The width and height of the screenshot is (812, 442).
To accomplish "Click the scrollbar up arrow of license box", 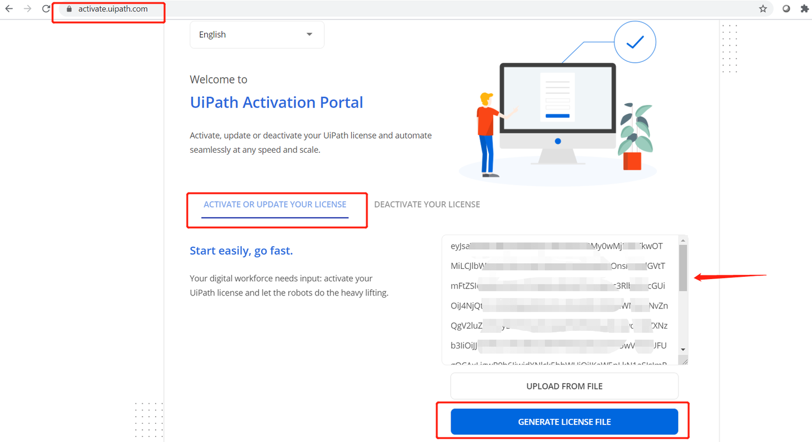I will (x=683, y=241).
